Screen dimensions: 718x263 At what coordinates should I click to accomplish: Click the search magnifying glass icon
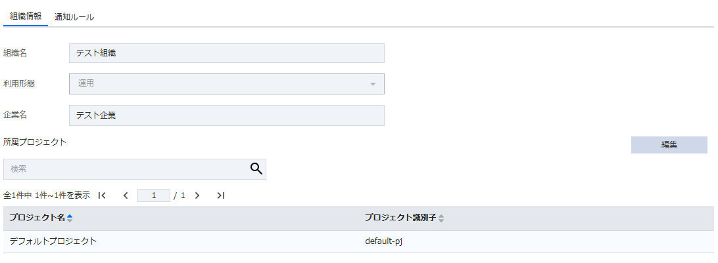pos(256,169)
